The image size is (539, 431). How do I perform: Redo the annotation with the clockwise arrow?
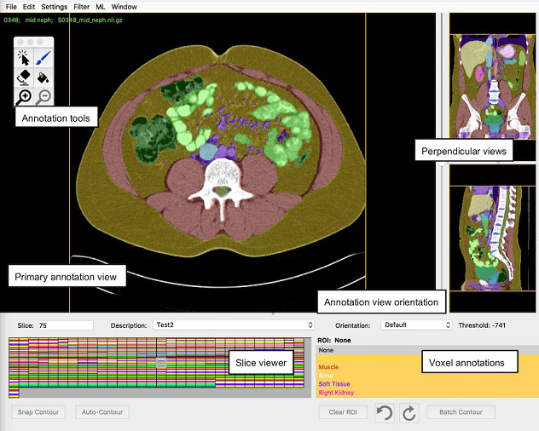pos(409,413)
